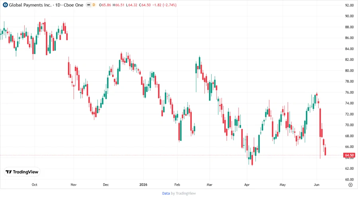The height and width of the screenshot is (198, 358).
Task: Click the 62.00 price axis label
Action: pyautogui.click(x=349, y=169)
